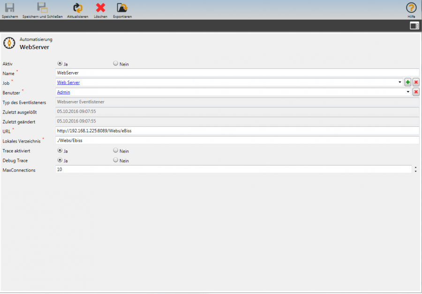Open the Web Server job link
The width and height of the screenshot is (422, 294).
[68, 83]
